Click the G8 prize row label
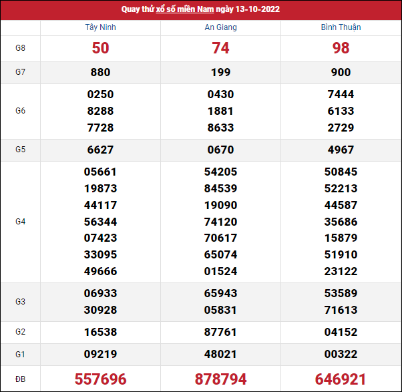Viewport: 402px width, 392px height. pyautogui.click(x=20, y=48)
